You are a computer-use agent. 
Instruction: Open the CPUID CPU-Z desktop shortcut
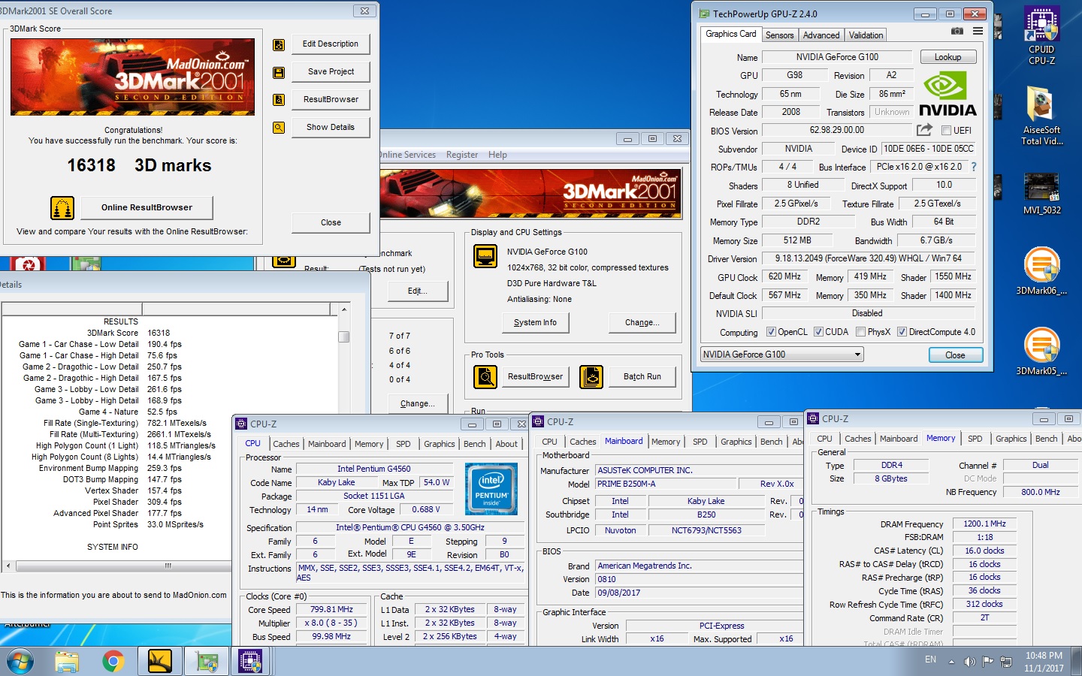tap(1041, 35)
